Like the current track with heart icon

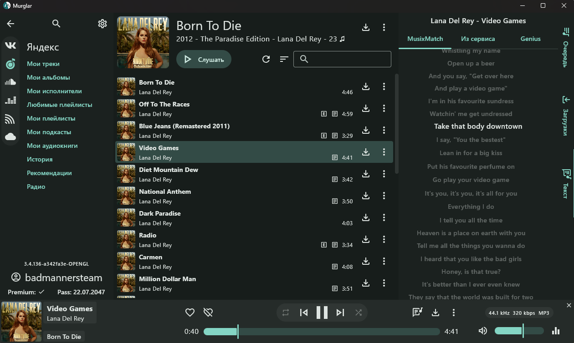coord(190,313)
